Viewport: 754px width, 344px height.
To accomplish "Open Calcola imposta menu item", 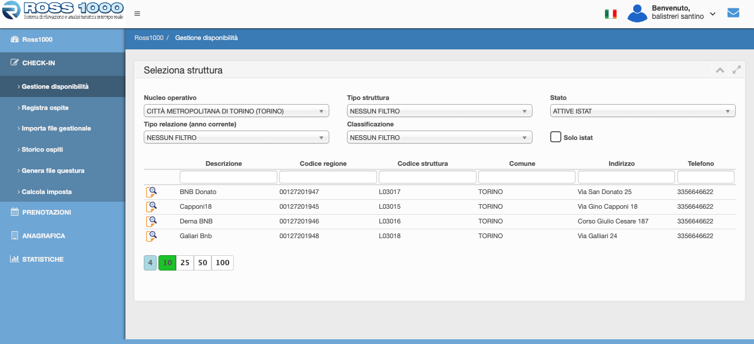I will 62,192.
